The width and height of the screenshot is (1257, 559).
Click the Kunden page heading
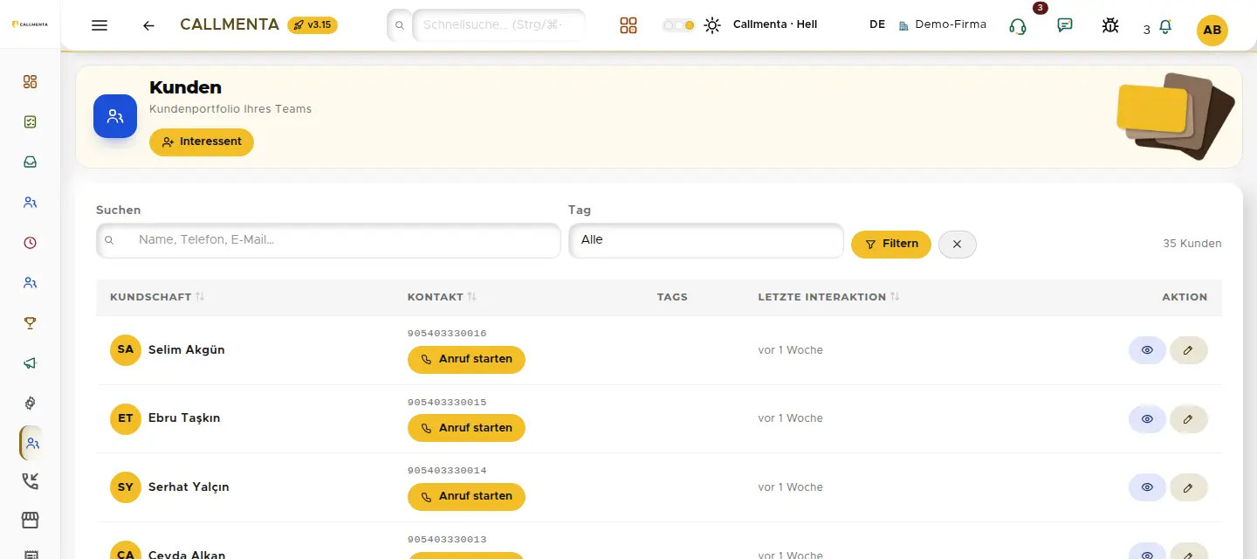(x=185, y=87)
